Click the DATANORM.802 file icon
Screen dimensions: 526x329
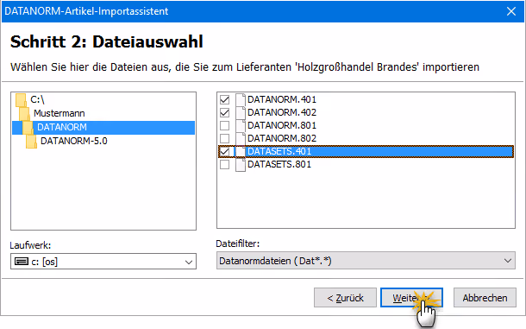pyautogui.click(x=241, y=138)
